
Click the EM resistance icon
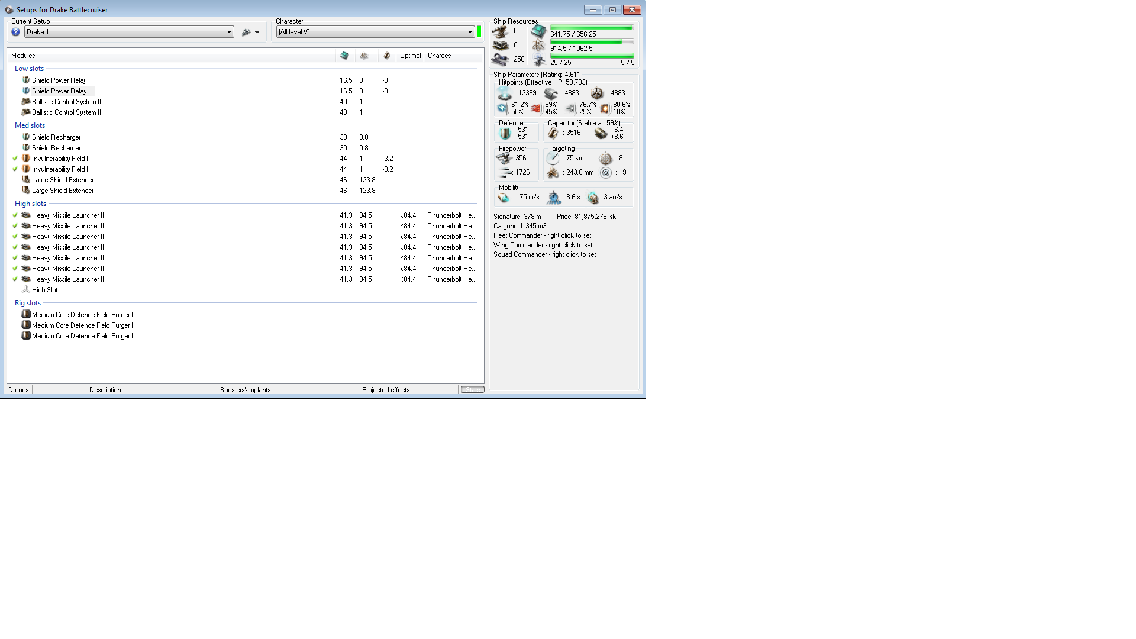[502, 108]
